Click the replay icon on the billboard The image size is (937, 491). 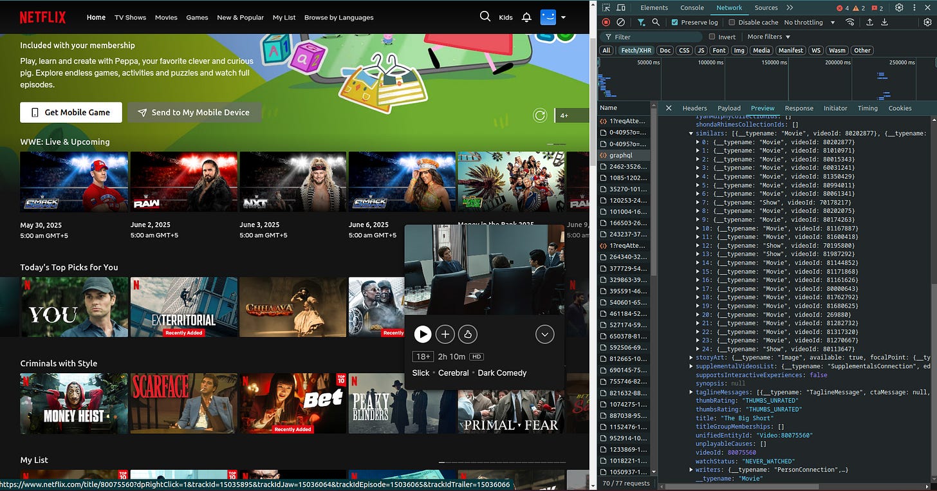pyautogui.click(x=540, y=115)
